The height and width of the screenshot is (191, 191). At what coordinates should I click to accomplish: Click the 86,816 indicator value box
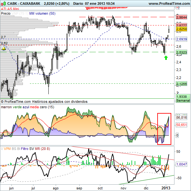[181, 117]
